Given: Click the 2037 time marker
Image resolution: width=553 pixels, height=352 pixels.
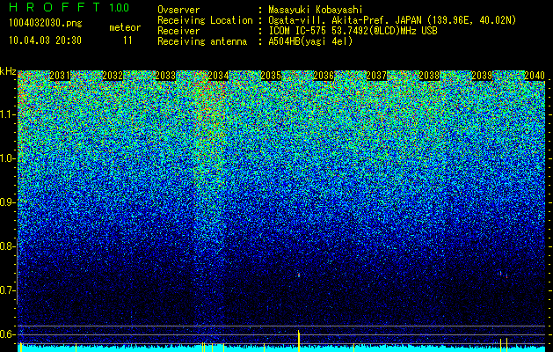Looking at the screenshot, I should click(x=376, y=76).
